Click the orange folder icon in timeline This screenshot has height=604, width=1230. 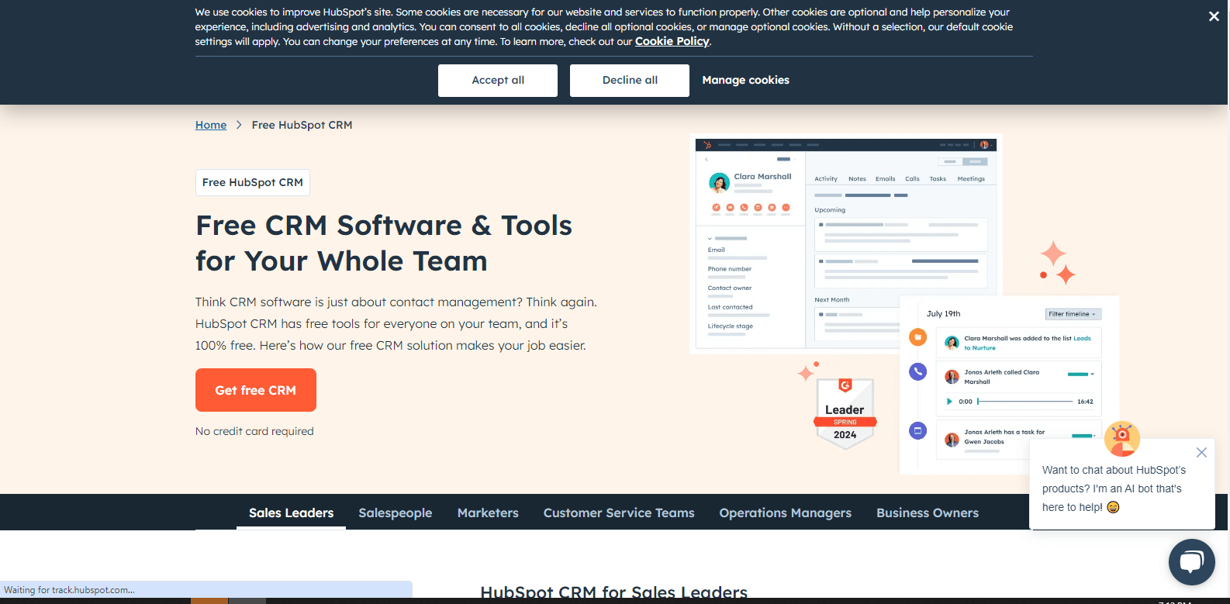917,337
